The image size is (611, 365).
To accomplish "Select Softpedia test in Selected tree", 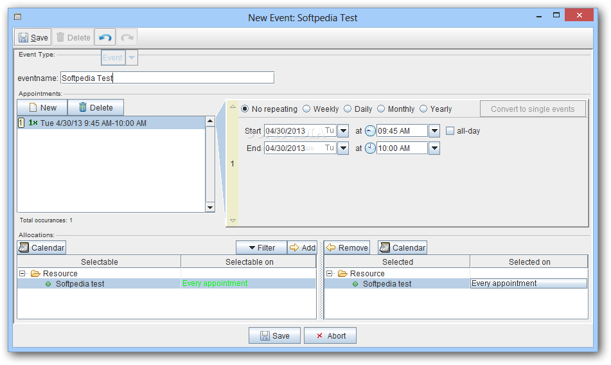I will pyautogui.click(x=387, y=283).
